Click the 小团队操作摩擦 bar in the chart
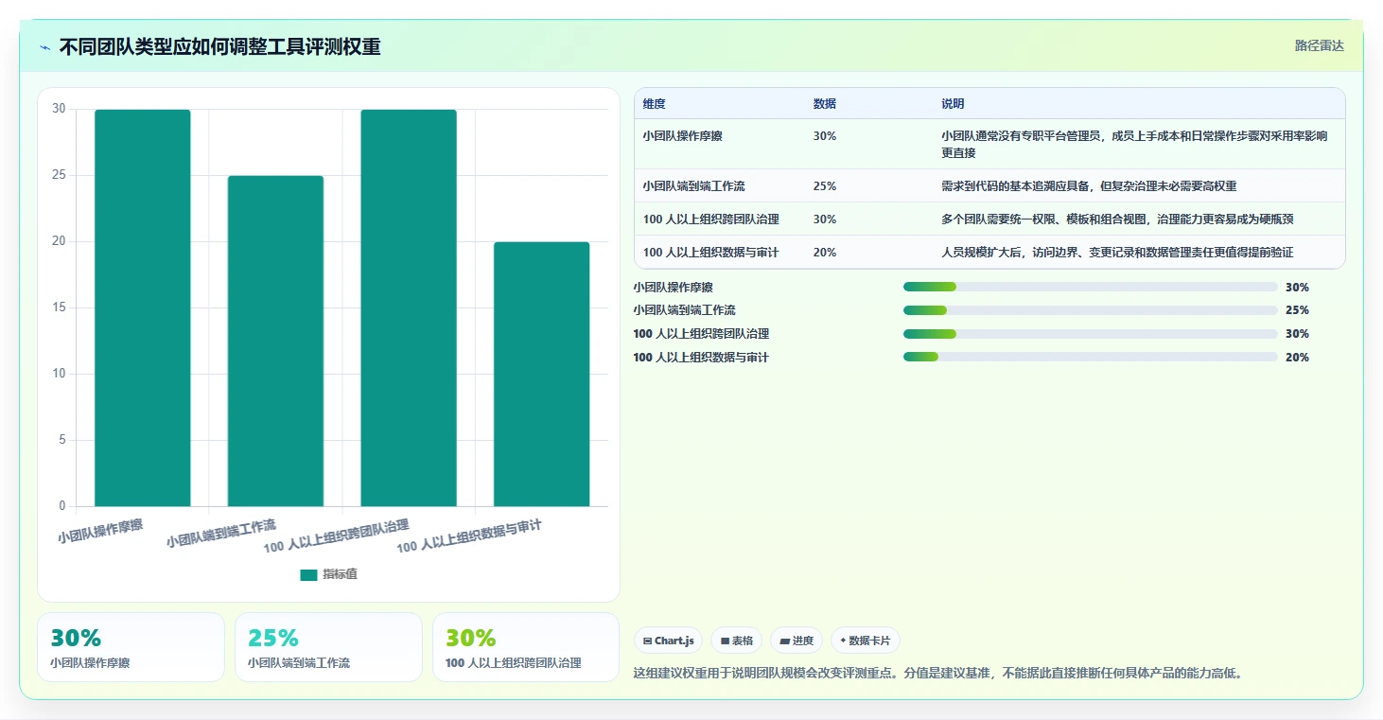This screenshot has width=1383, height=720. coord(143,307)
